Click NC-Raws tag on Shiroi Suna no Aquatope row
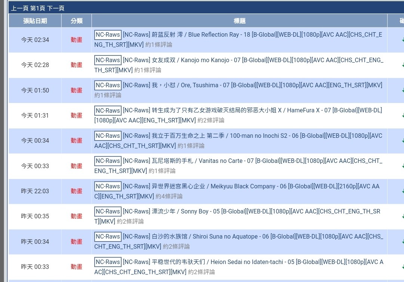This screenshot has height=282, width=404. click(x=108, y=236)
